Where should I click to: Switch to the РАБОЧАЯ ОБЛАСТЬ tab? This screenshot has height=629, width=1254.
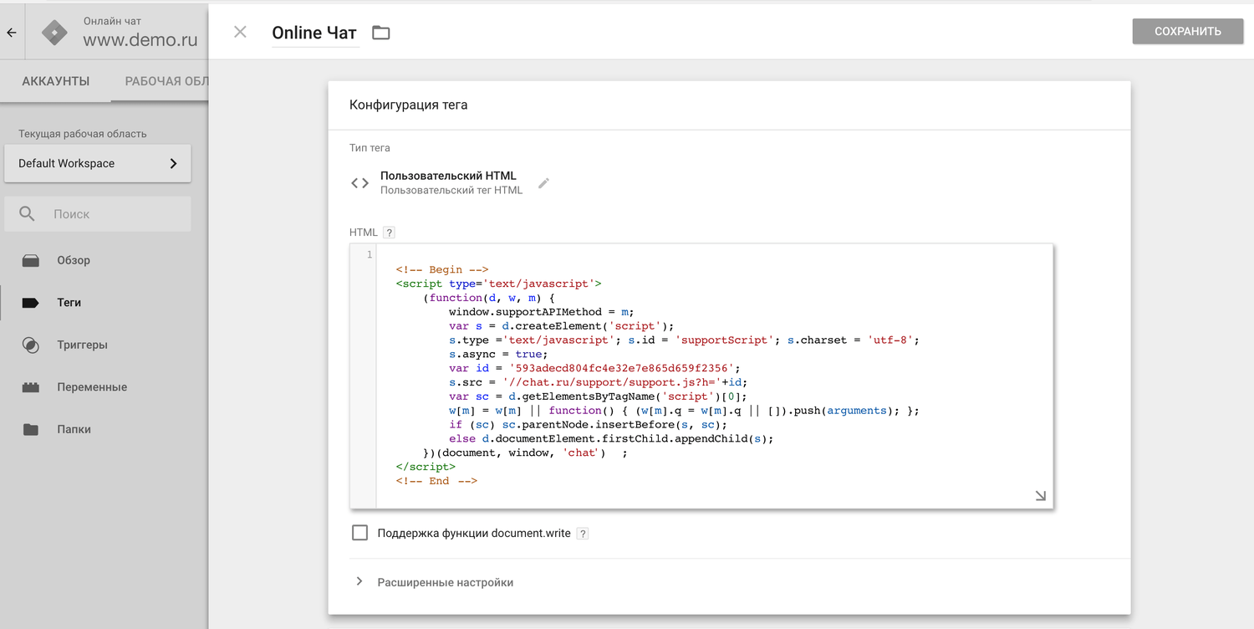click(166, 81)
